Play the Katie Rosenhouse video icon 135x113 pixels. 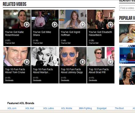(27, 24)
